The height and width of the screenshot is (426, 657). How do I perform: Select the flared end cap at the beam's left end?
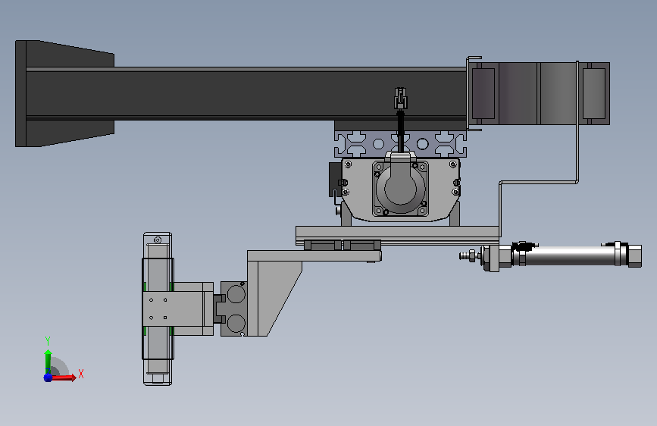tap(64, 93)
